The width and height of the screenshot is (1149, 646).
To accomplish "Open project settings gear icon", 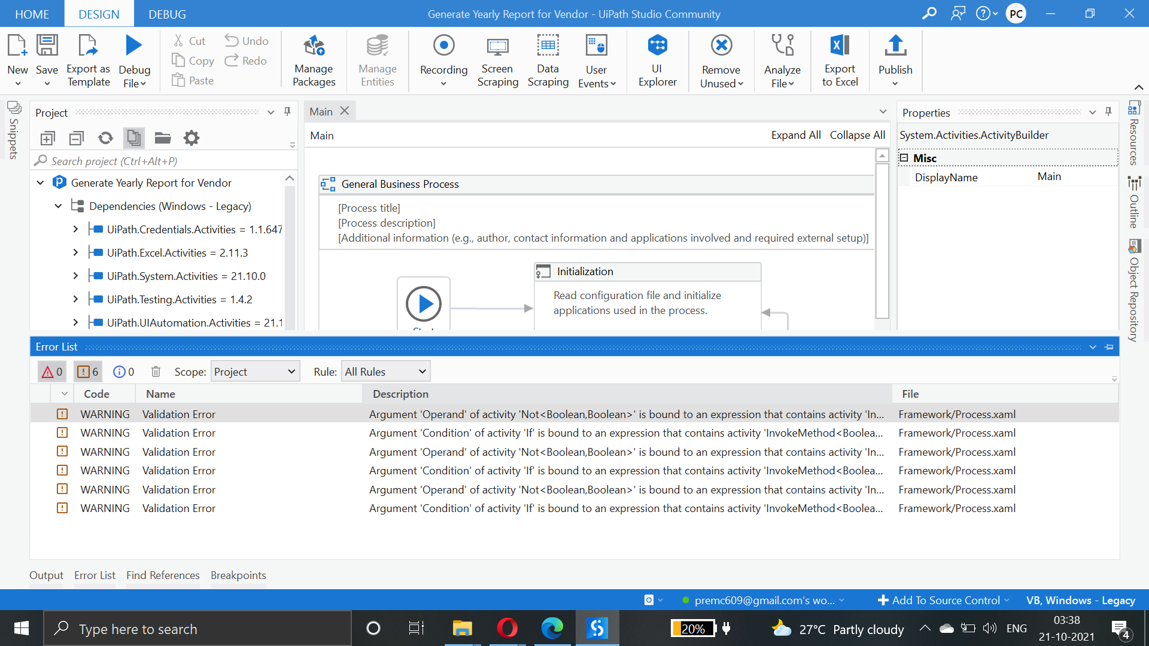I will pyautogui.click(x=191, y=138).
